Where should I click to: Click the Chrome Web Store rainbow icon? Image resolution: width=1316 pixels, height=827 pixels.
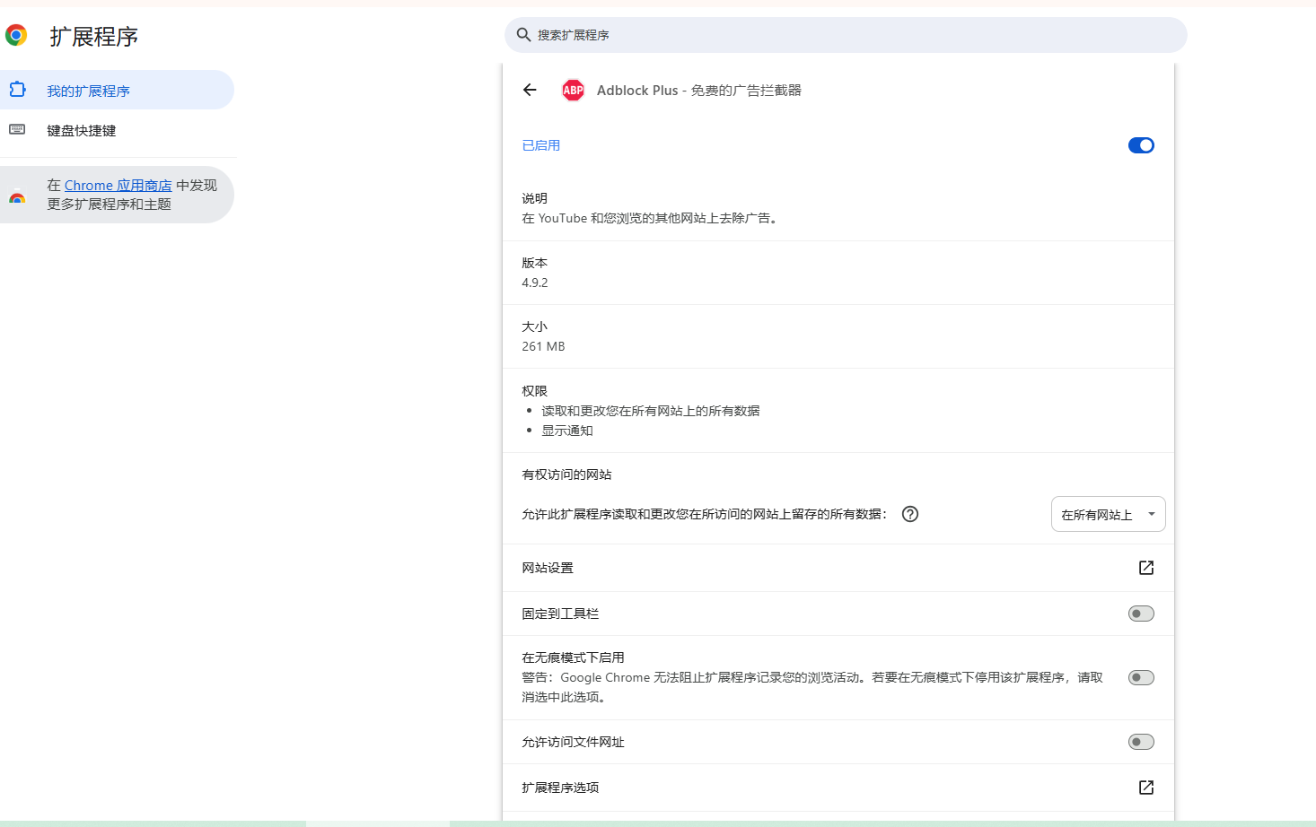pos(17,196)
